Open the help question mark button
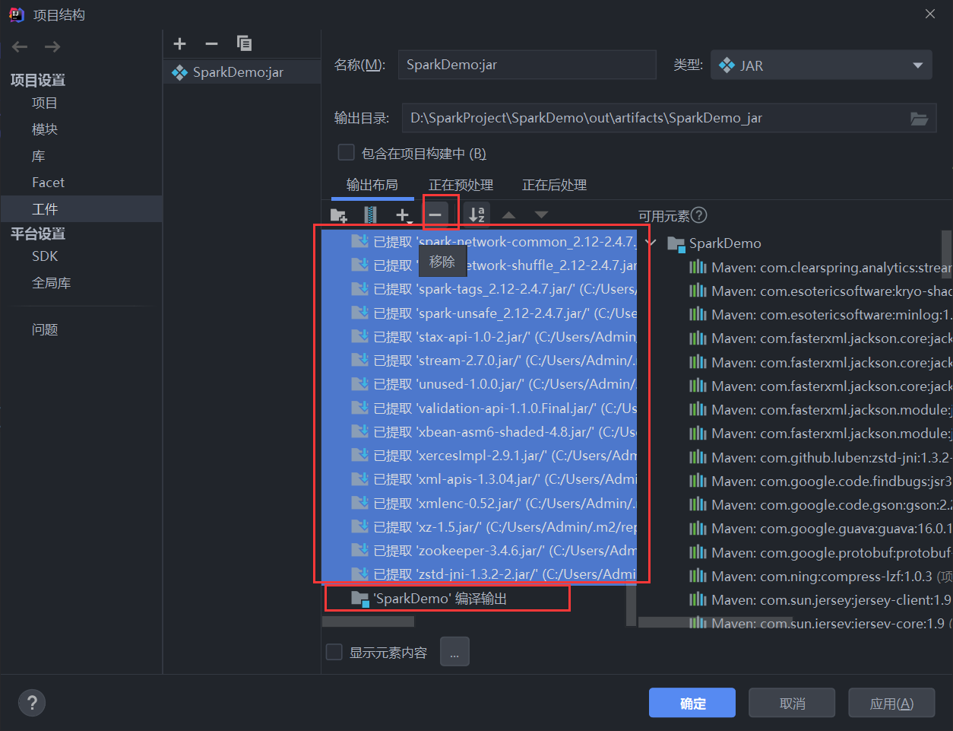The height and width of the screenshot is (731, 953). [32, 703]
